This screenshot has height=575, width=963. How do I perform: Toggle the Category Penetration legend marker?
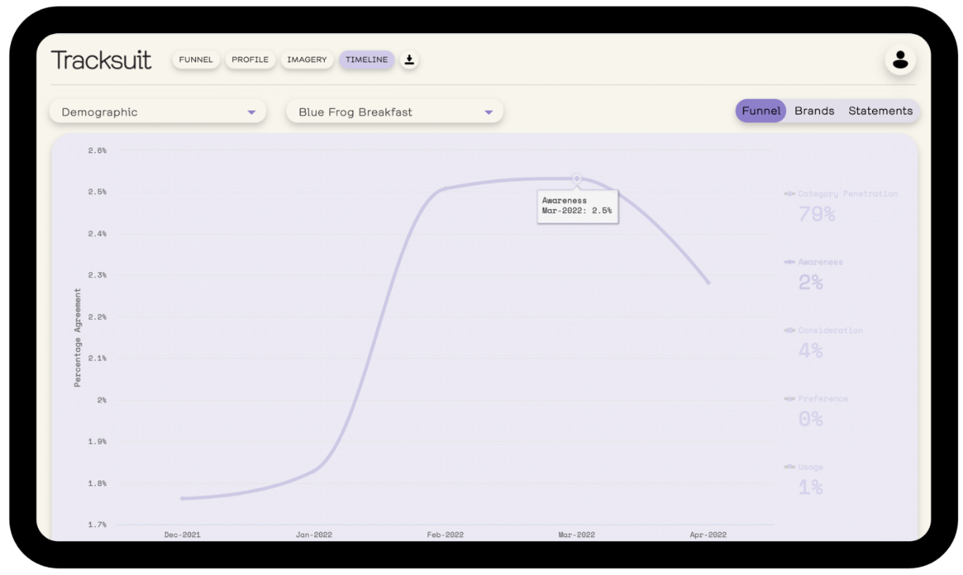point(789,194)
